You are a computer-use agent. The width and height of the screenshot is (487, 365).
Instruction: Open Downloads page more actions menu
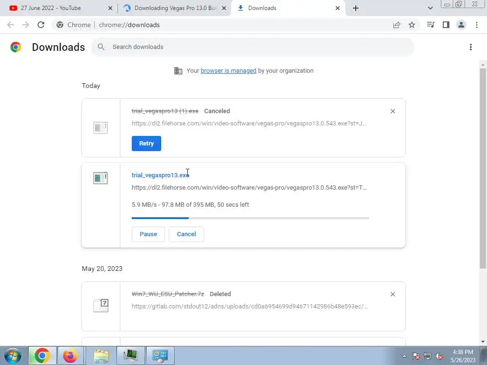471,47
